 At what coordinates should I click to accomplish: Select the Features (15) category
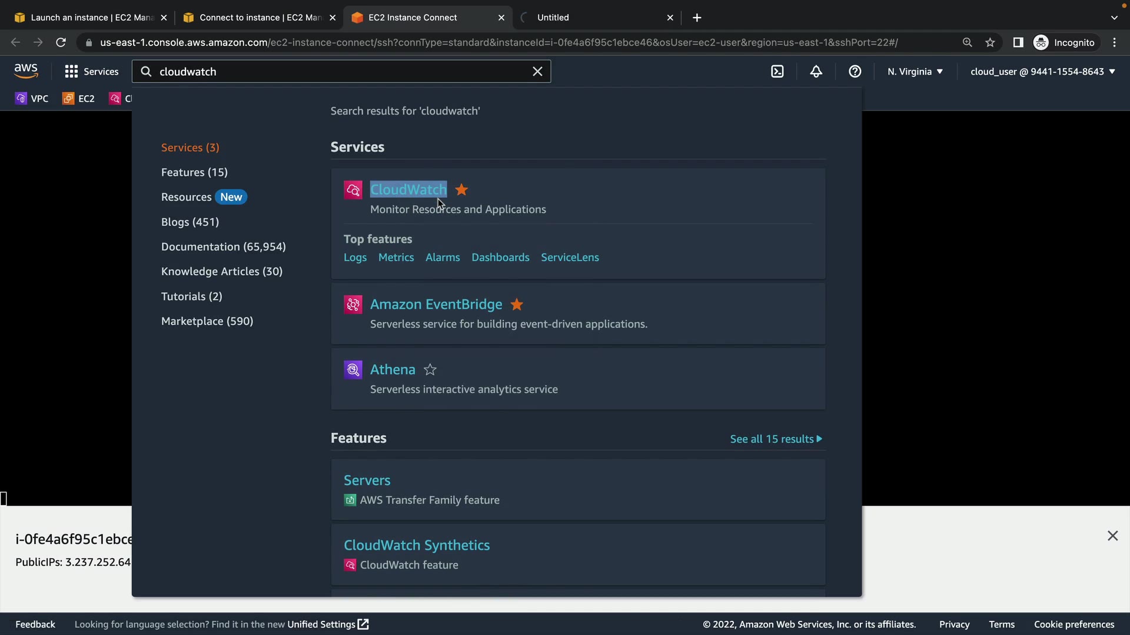[194, 172]
